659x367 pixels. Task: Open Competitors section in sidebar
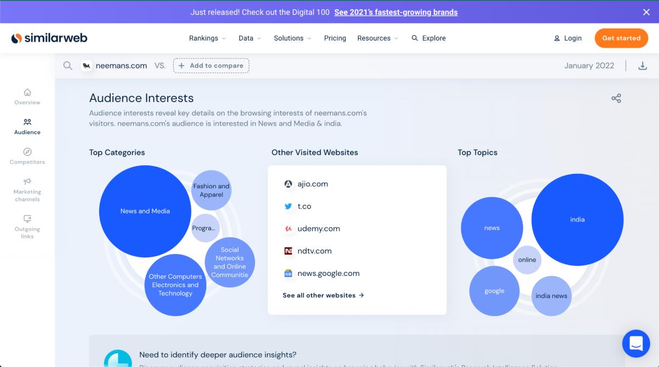pos(27,156)
